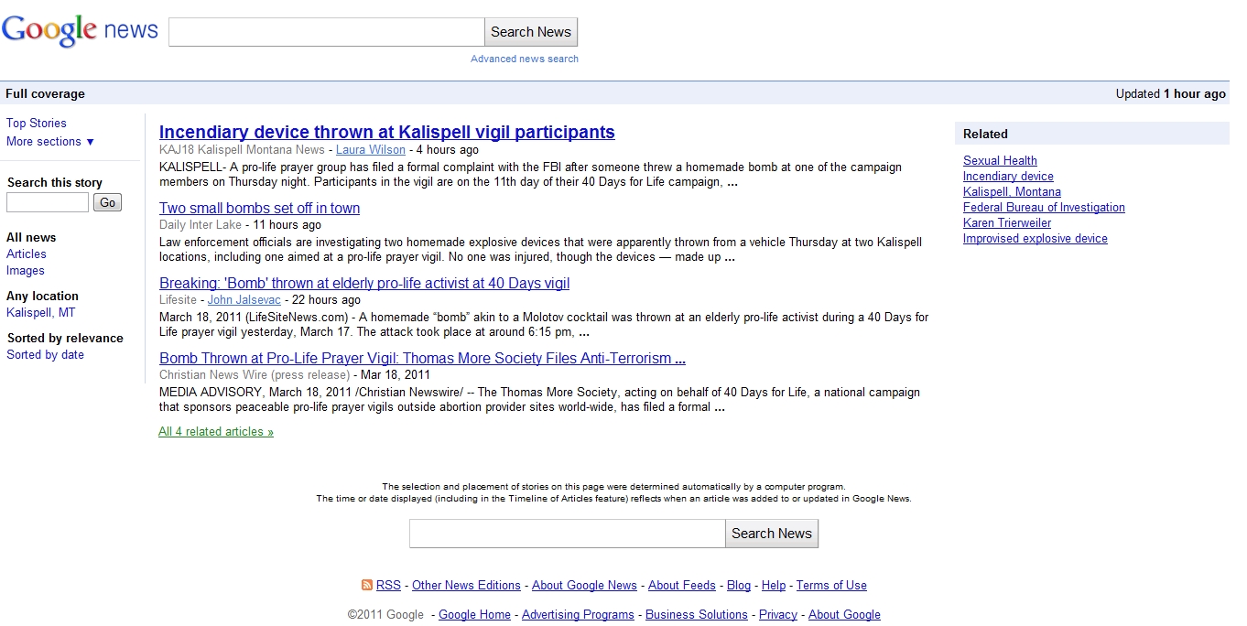The height and width of the screenshot is (626, 1247).
Task: Expand the More sections dropdown
Action: (x=50, y=141)
